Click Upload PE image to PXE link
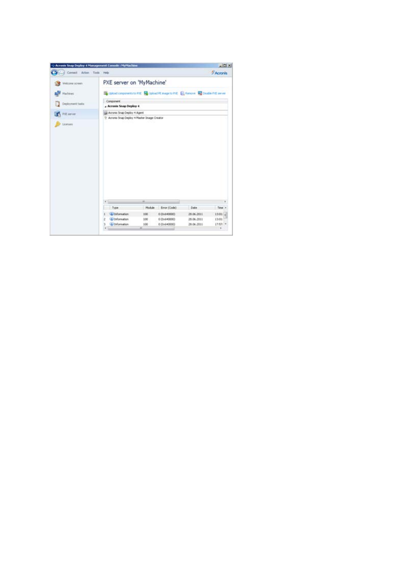The height and width of the screenshot is (573, 406). coord(163,93)
